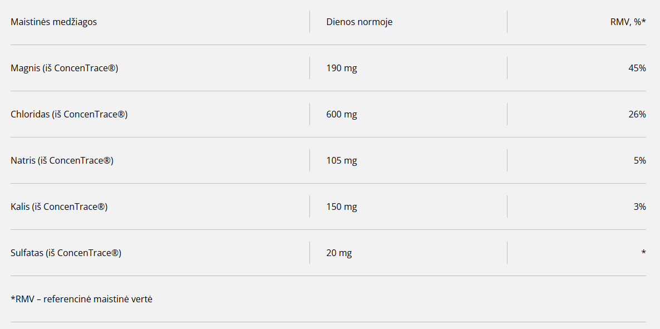This screenshot has height=329, width=660.
Task: Click the 600 mg daily dose value
Action: [x=341, y=115]
